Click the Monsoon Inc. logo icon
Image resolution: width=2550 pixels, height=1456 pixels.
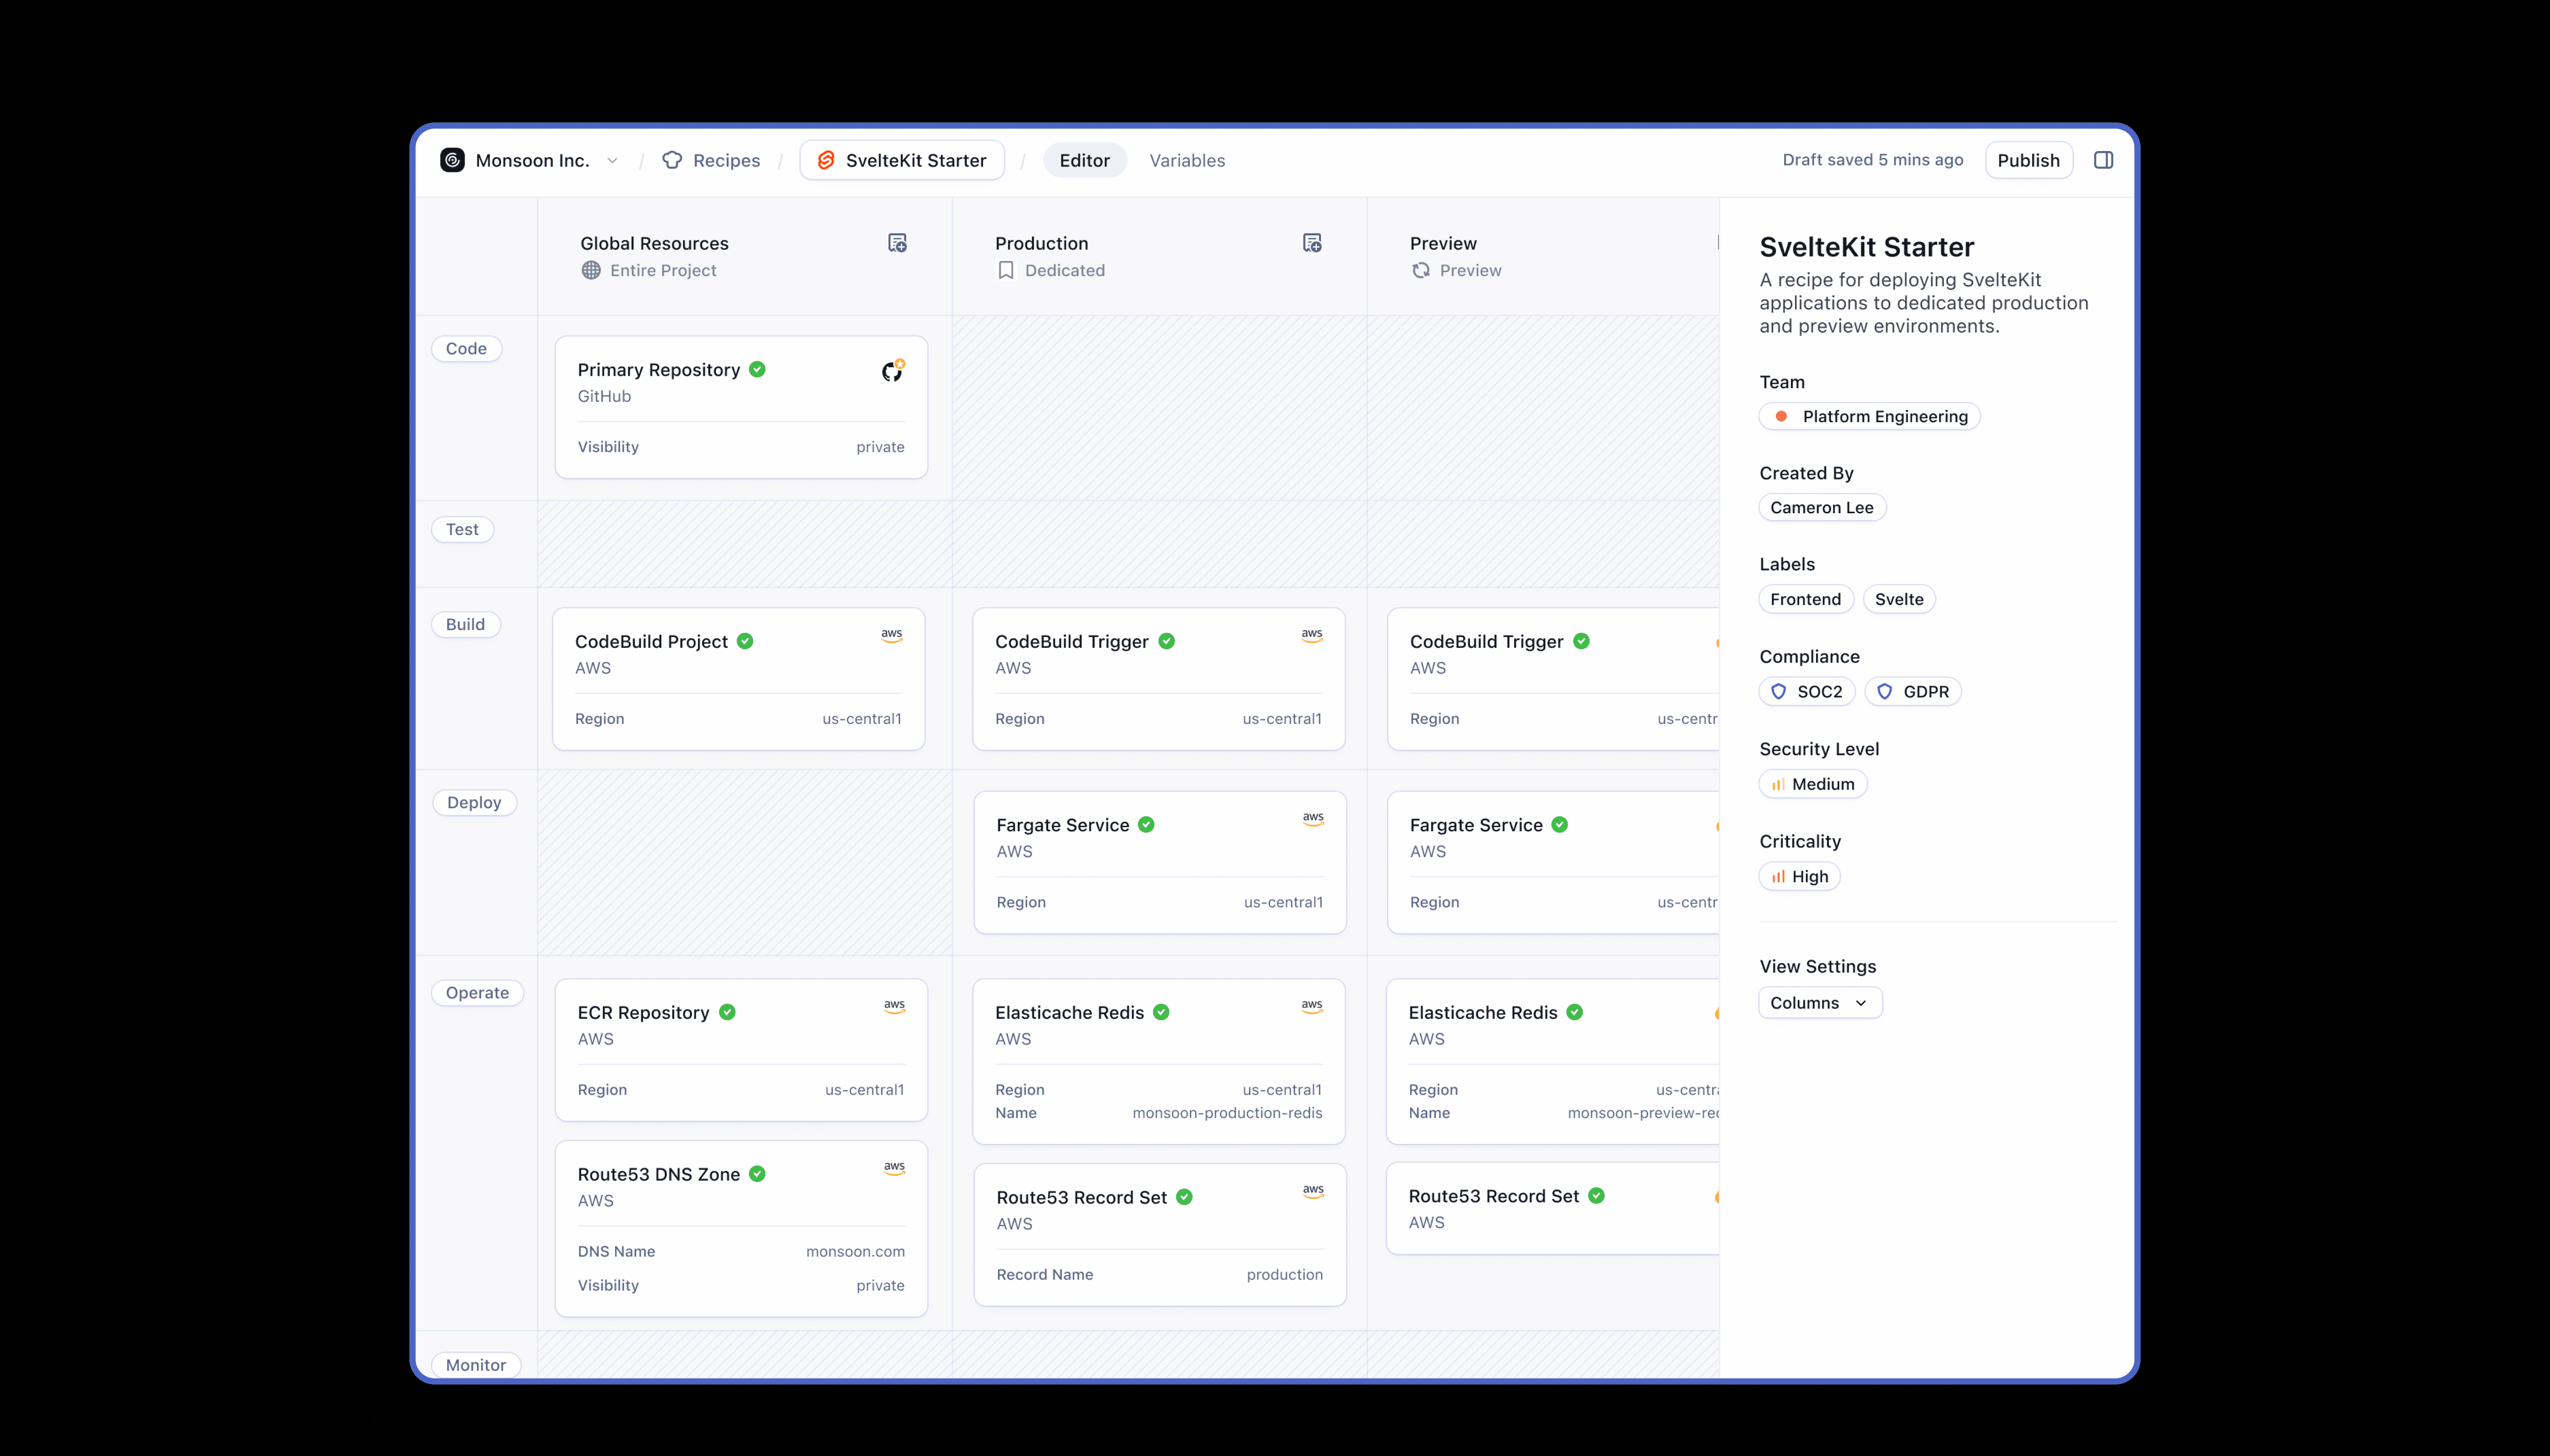click(x=452, y=160)
